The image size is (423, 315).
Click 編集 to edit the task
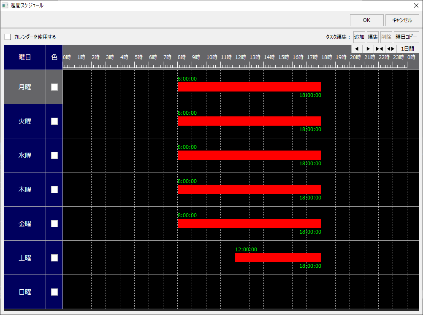tap(373, 37)
